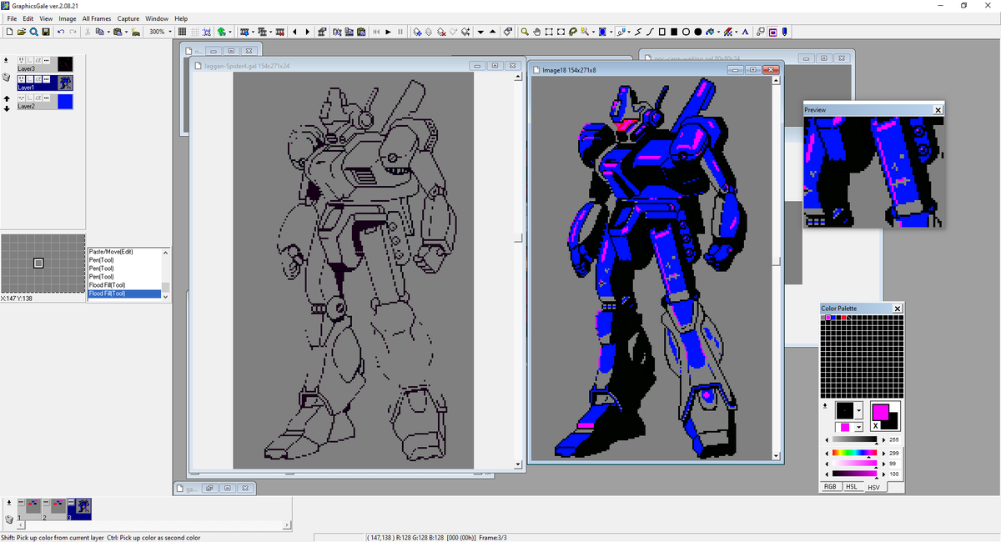Open the paste options dropdown arrow
The height and width of the screenshot is (542, 1001).
coord(126,32)
